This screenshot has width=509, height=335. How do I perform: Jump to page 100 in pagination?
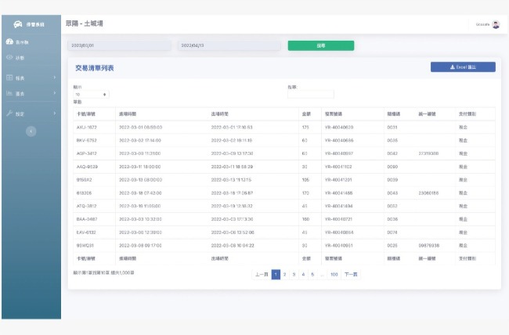point(334,275)
